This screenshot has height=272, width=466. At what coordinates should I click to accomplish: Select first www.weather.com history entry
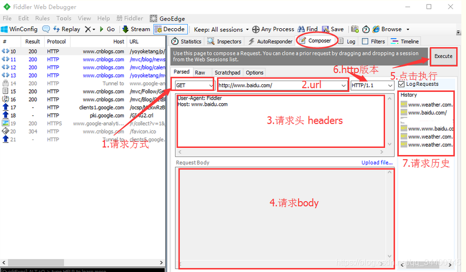coord(427,105)
